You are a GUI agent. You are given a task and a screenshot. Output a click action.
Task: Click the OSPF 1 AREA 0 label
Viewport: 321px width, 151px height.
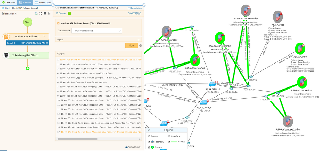coord(164,95)
